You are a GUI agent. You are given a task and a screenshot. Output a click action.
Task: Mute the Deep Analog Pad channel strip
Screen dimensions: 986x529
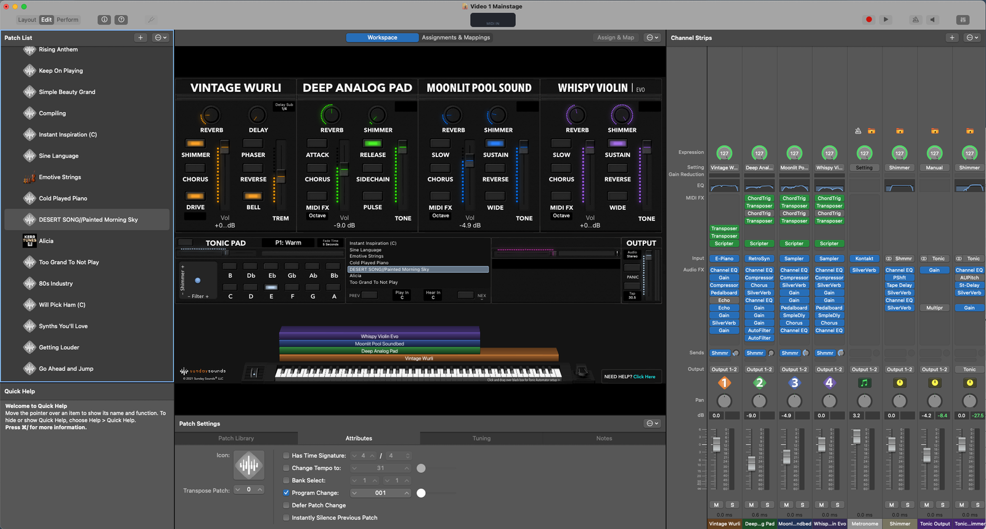point(751,505)
